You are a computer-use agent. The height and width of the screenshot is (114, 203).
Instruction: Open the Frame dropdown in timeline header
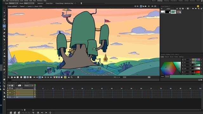(29, 85)
